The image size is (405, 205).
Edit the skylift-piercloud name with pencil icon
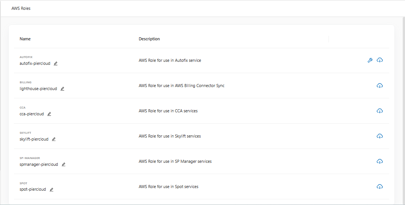click(x=54, y=139)
